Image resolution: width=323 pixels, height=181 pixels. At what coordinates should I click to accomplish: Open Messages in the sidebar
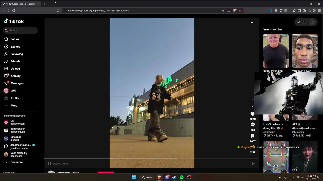pyautogui.click(x=17, y=83)
